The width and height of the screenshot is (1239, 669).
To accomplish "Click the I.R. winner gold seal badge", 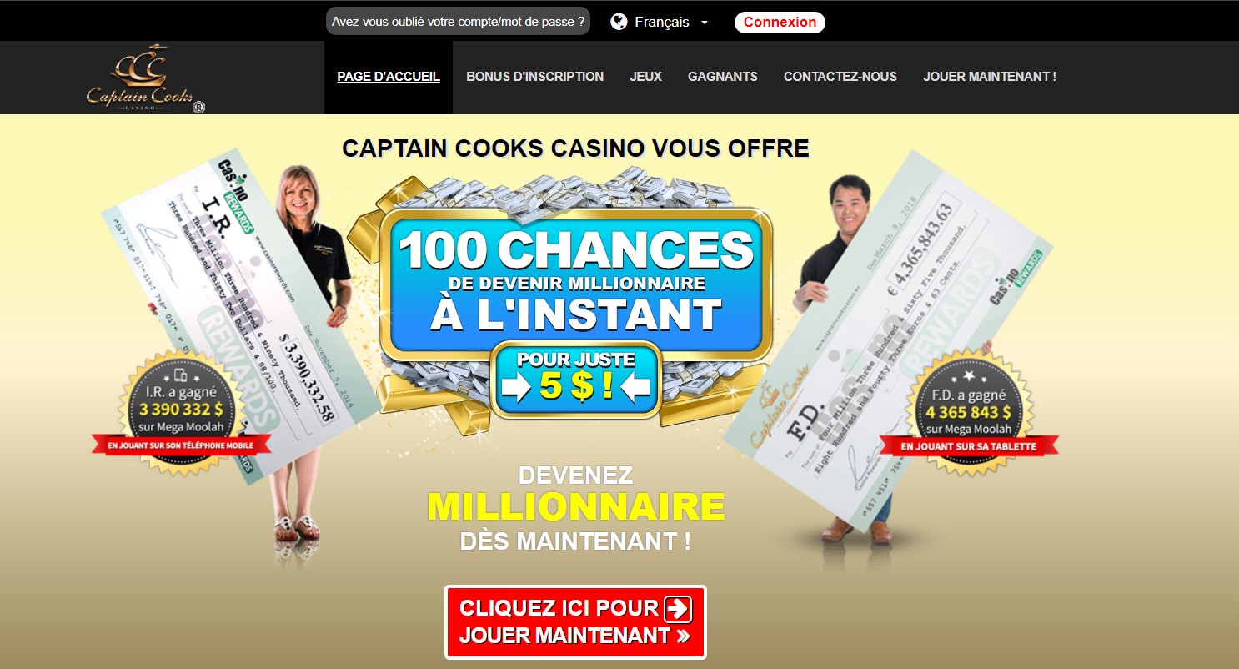I will [181, 410].
